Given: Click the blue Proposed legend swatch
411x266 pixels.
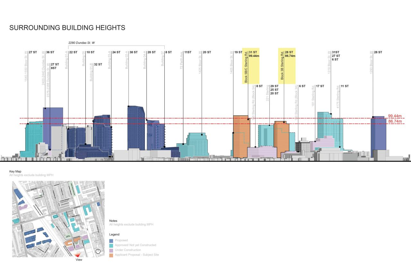Looking at the screenshot, I should (x=110, y=240).
